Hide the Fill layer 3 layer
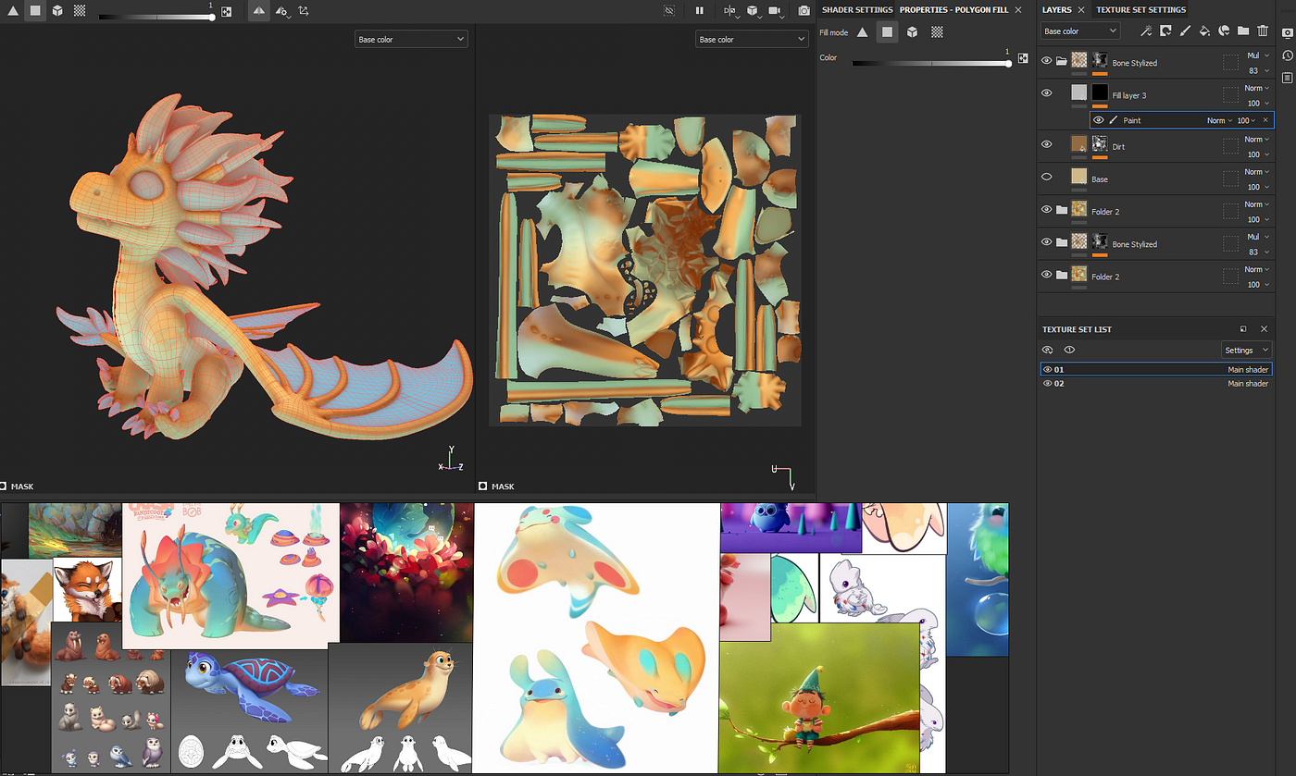Image resolution: width=1296 pixels, height=776 pixels. pos(1047,92)
